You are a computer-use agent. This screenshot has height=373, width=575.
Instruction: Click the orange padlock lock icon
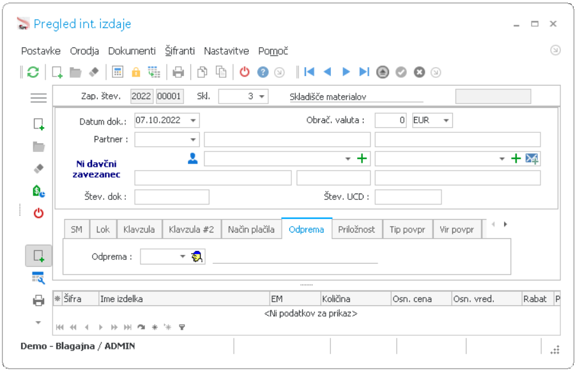pos(136,72)
